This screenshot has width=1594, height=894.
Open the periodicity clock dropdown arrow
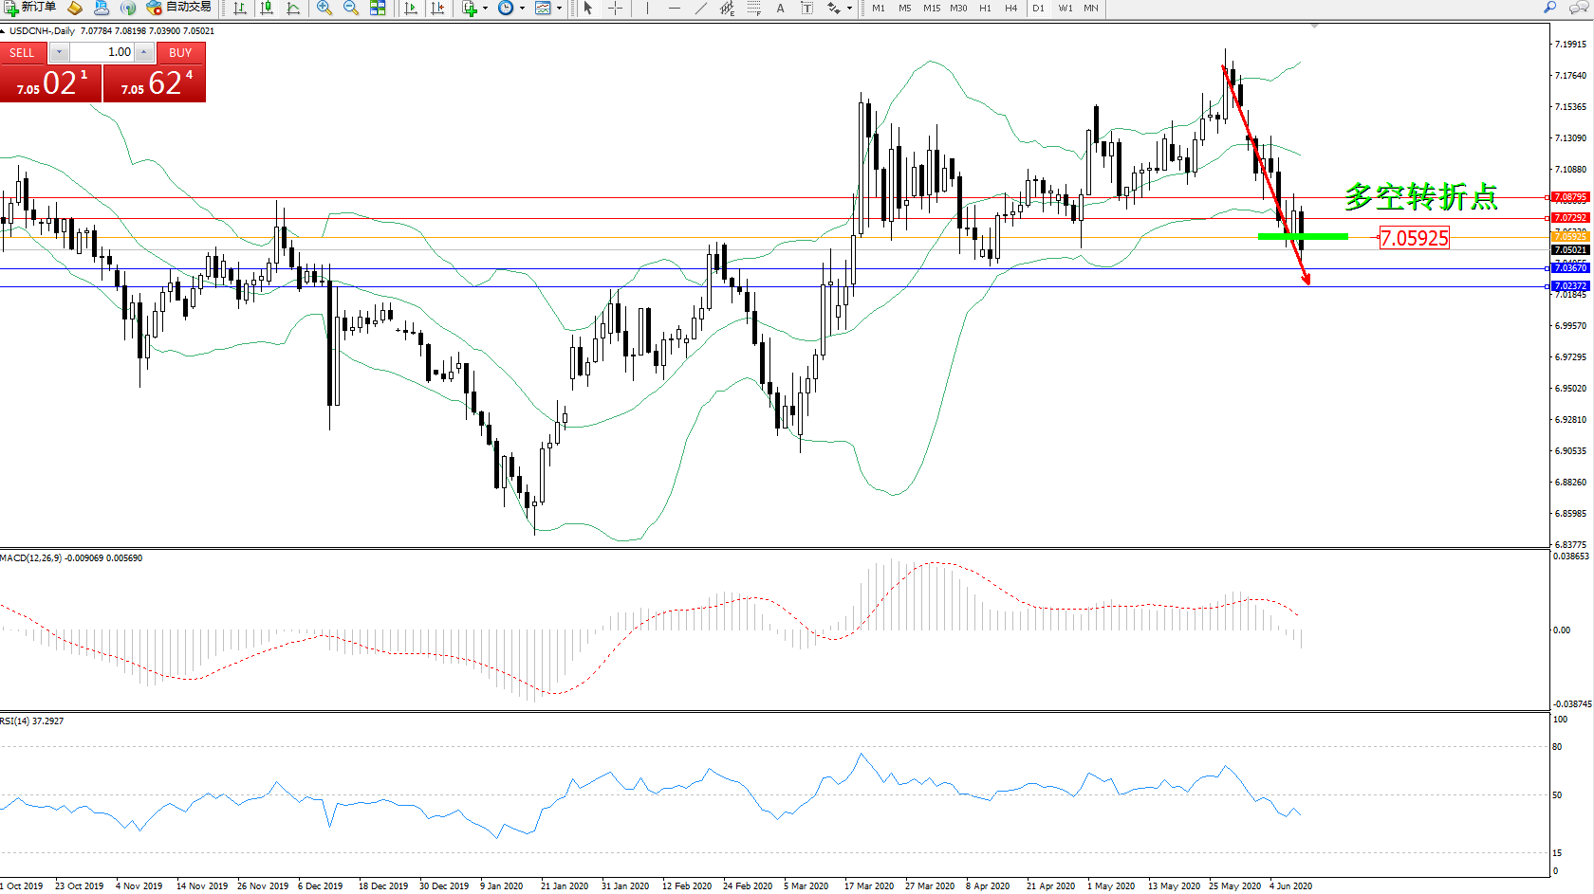coord(522,9)
